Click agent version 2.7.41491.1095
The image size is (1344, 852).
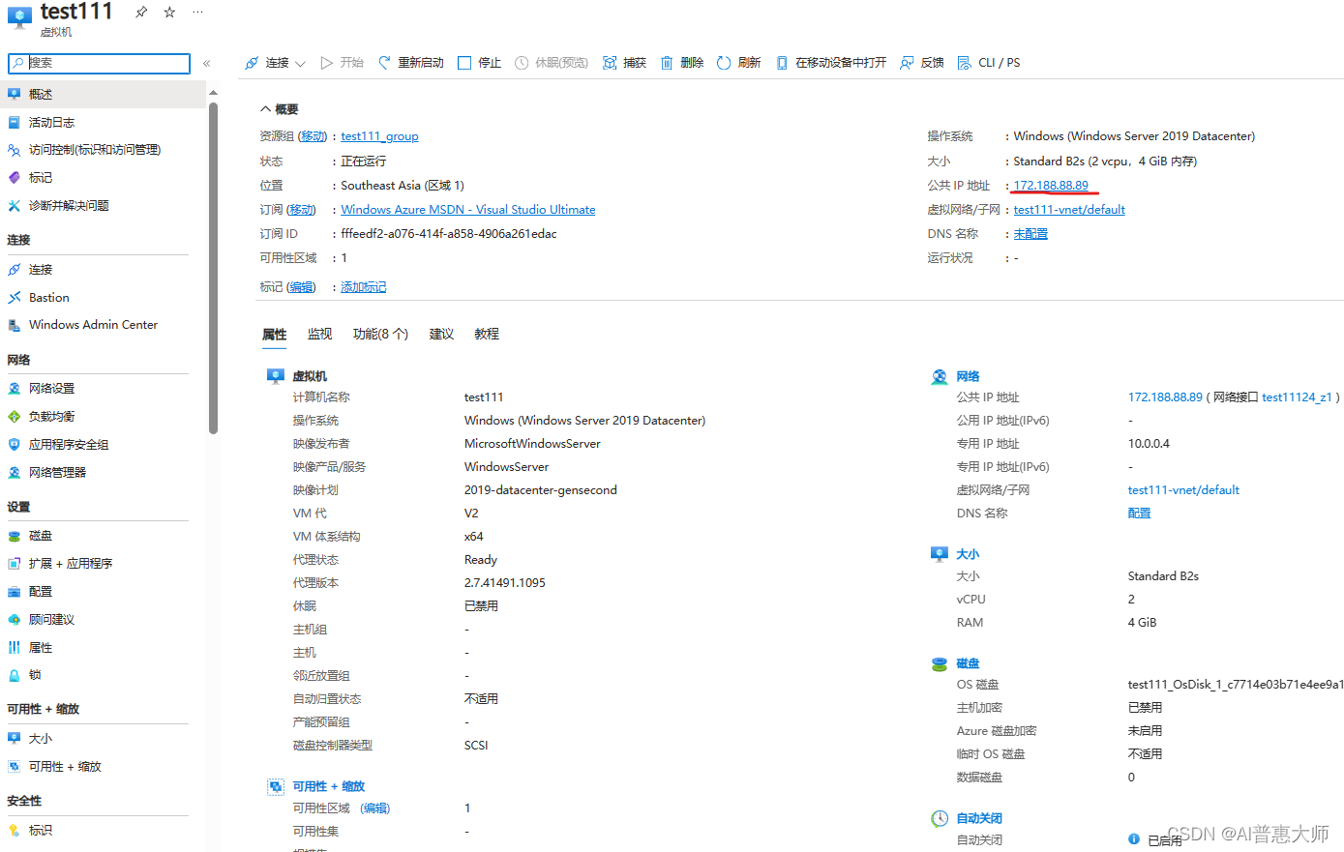coord(505,583)
